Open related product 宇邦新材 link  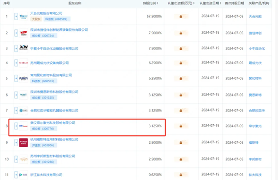(255, 159)
